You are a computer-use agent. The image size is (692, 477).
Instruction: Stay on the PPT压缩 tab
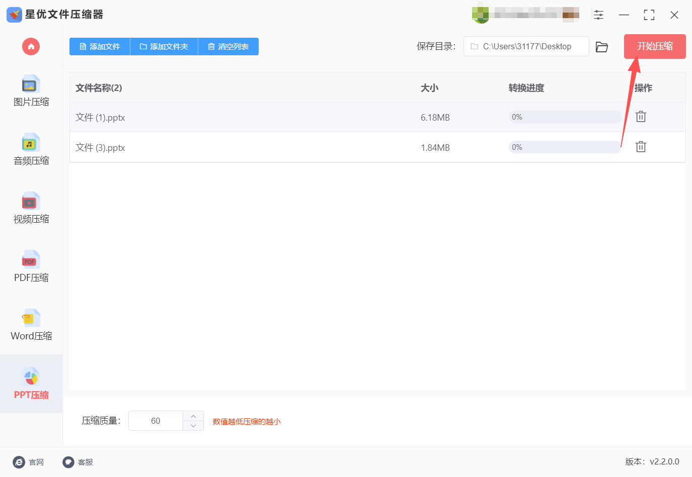pyautogui.click(x=31, y=384)
